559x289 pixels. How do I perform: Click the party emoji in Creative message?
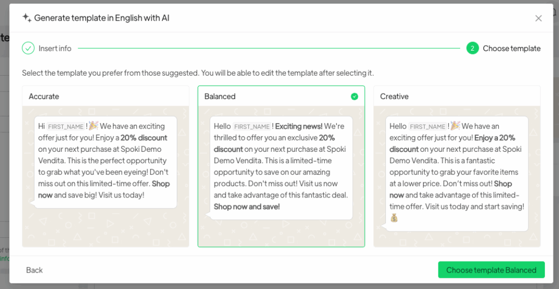455,126
